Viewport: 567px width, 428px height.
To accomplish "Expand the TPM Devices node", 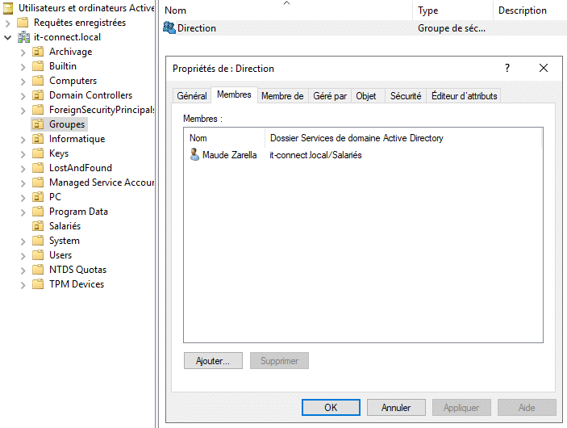I will [23, 285].
